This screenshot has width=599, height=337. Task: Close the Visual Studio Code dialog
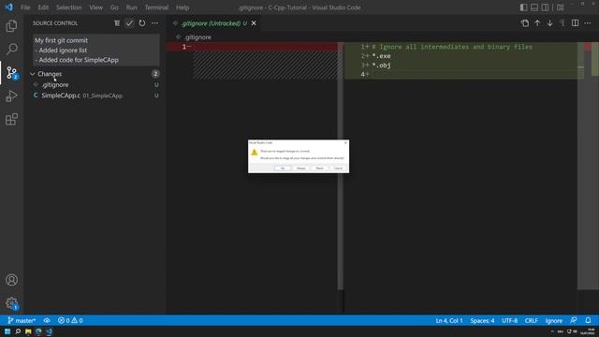[x=345, y=142]
